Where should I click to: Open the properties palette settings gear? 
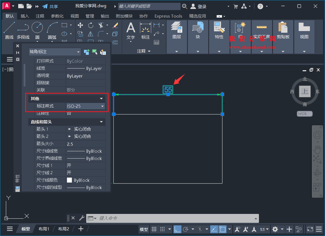tap(18, 59)
